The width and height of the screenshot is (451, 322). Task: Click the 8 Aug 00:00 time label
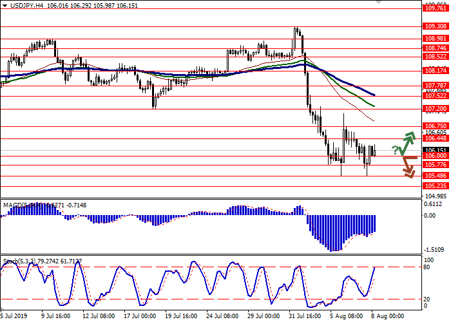tap(388, 316)
